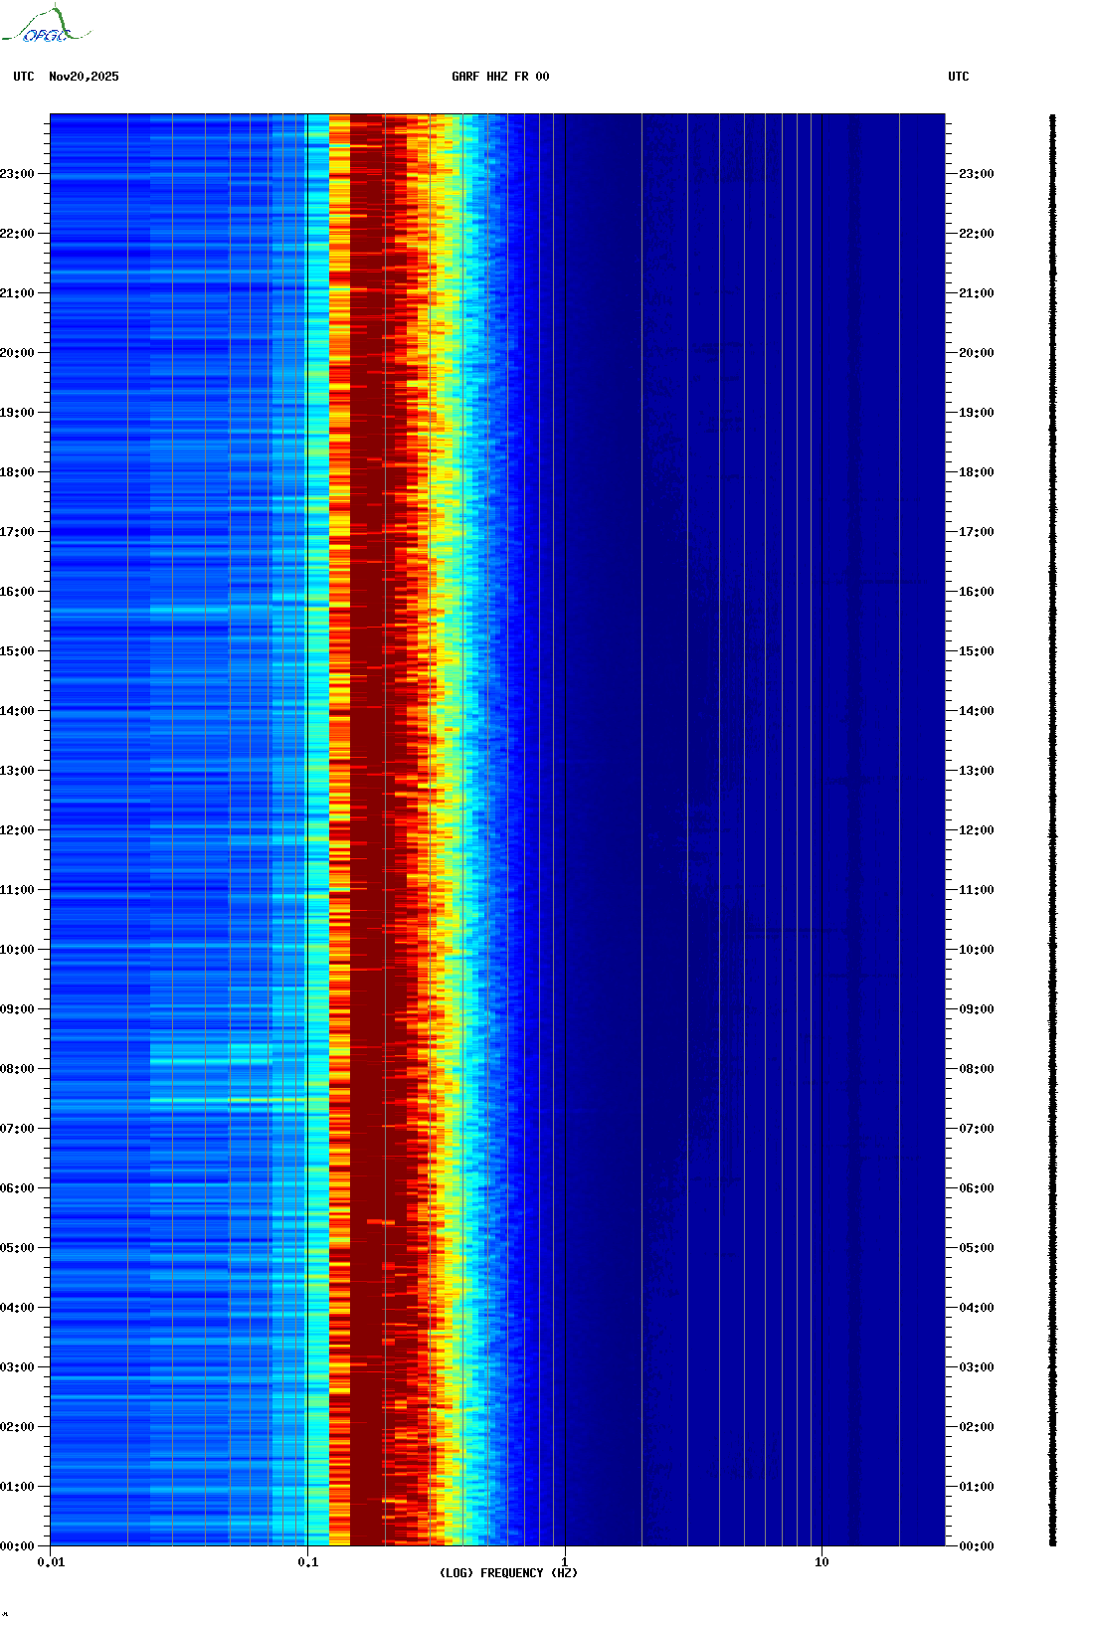The height and width of the screenshot is (1625, 1096).
Task: Click the logo in the top-left corner
Action: pyautogui.click(x=46, y=26)
